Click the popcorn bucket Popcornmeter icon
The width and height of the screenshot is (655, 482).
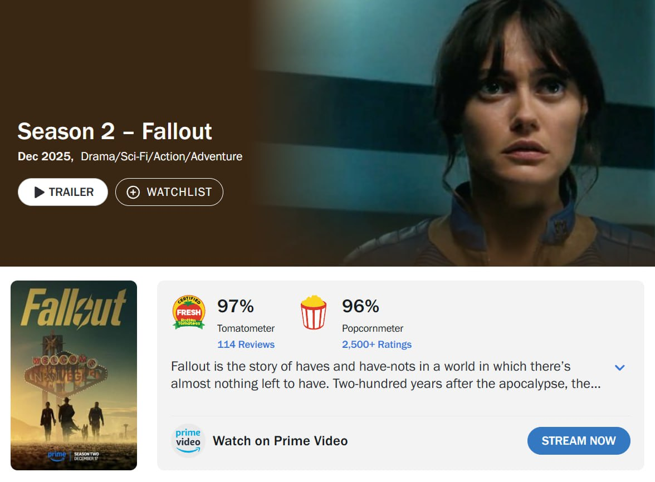(x=313, y=313)
